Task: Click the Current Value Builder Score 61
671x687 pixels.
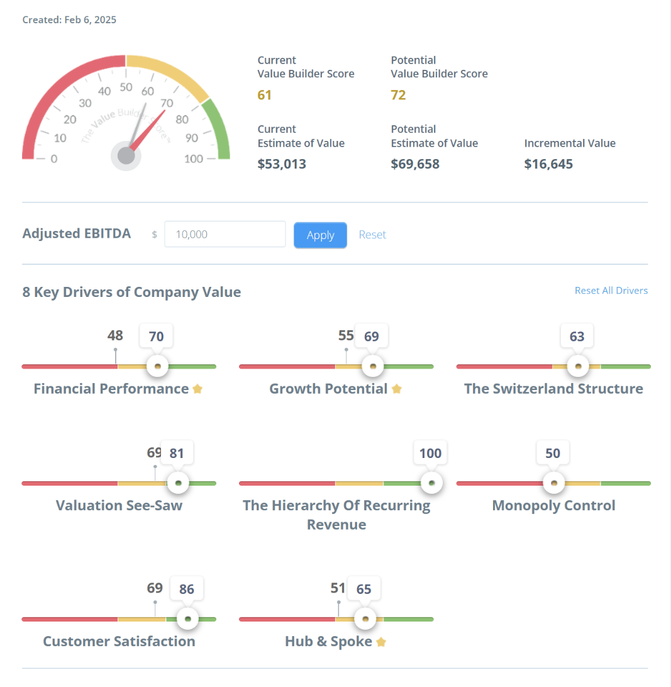Action: click(265, 94)
